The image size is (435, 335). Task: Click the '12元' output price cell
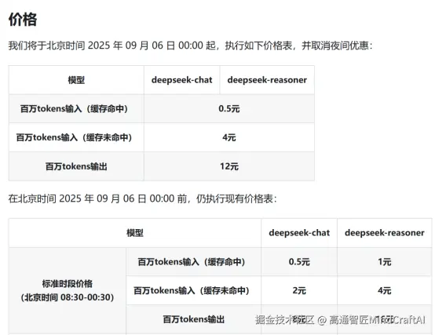click(x=229, y=166)
